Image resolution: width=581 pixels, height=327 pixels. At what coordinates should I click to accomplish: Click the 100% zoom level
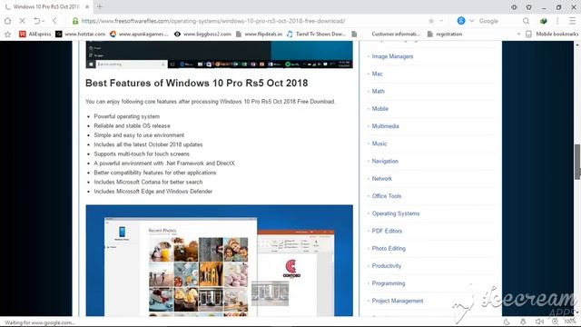569,322
